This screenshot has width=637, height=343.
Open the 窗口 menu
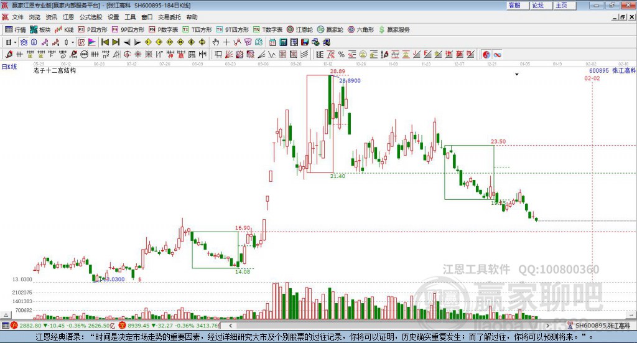tap(147, 17)
